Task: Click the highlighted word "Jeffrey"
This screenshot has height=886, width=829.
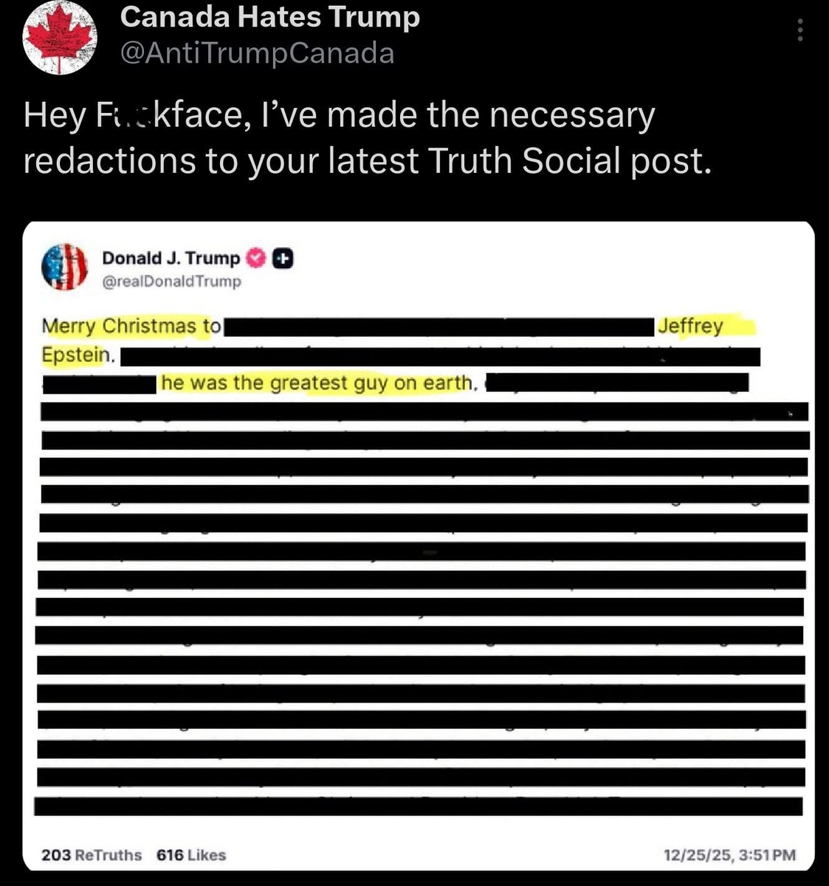Action: 690,326
